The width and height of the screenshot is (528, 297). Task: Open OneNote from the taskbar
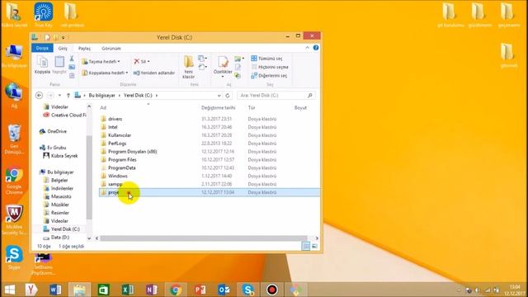point(152,290)
